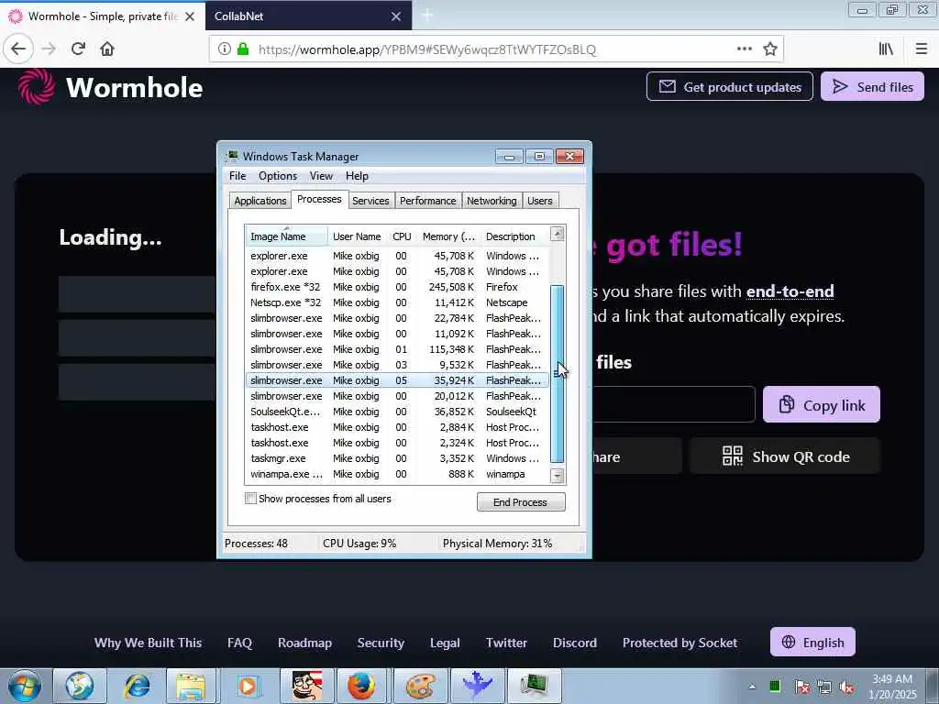Viewport: 939px width, 704px height.
Task: Click the network tray icon
Action: coord(824,687)
